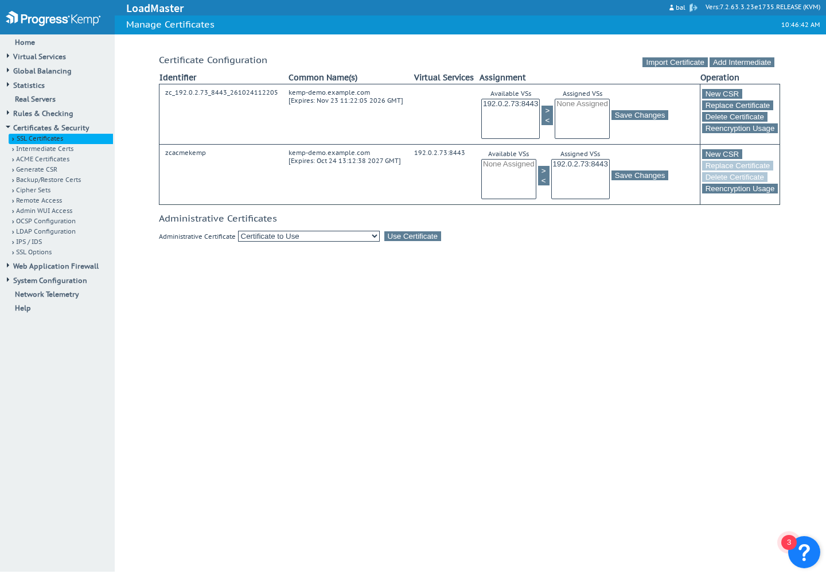
Task: Open the blue help question-mark widget
Action: click(804, 552)
